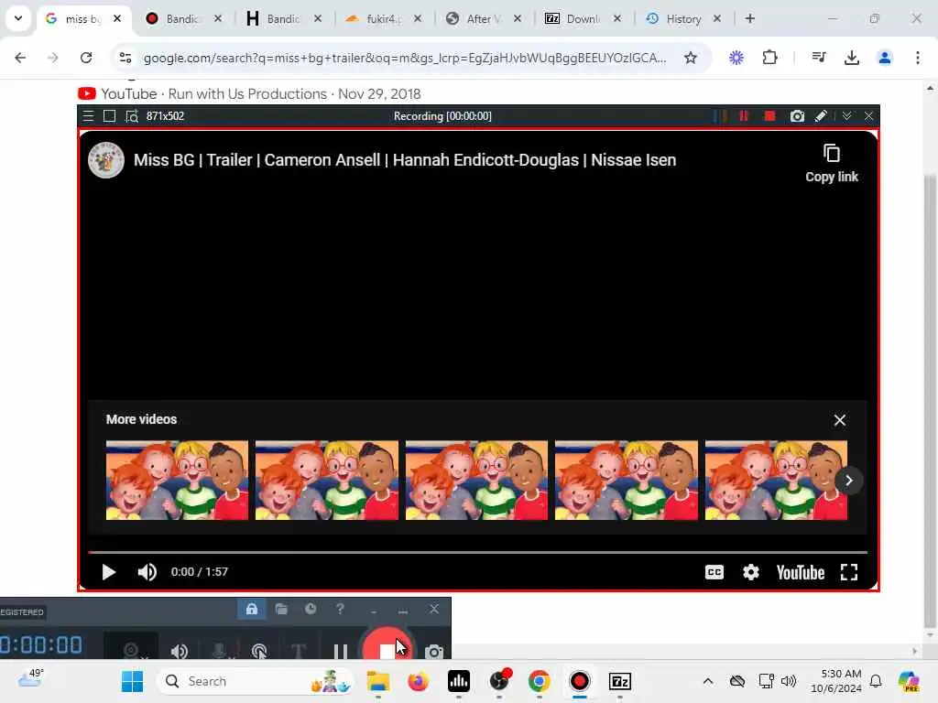Open Firefox from the taskbar
The width and height of the screenshot is (938, 703).
tap(418, 681)
